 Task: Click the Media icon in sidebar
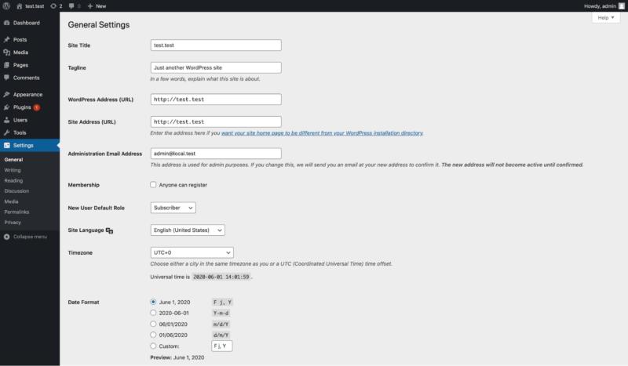7,53
